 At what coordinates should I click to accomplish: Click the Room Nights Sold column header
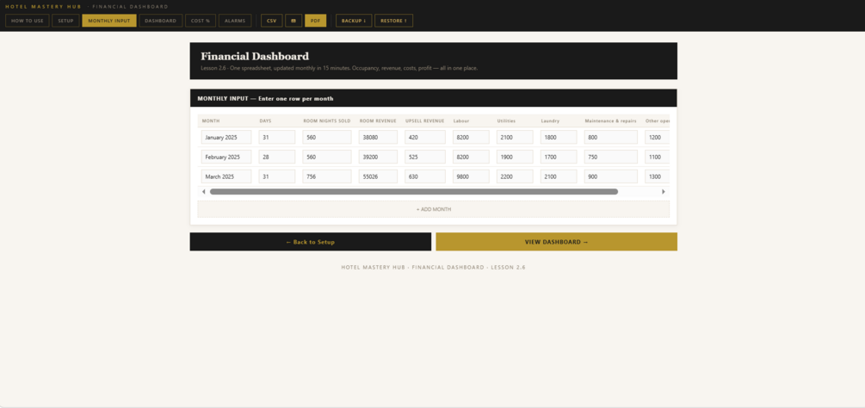click(x=326, y=121)
